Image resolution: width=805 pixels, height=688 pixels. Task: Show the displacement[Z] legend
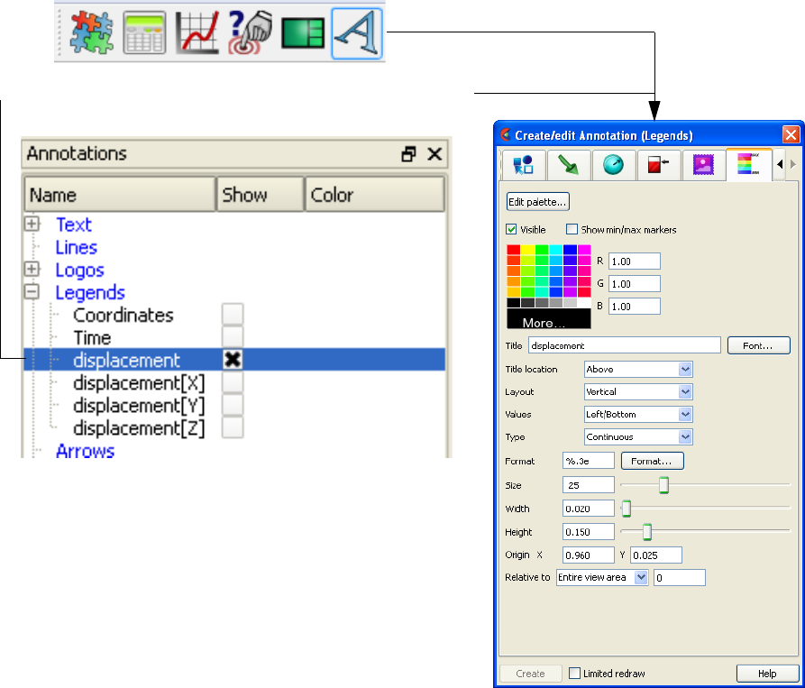pyautogui.click(x=233, y=427)
